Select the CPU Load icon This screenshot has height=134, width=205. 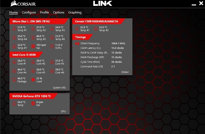[33, 80]
